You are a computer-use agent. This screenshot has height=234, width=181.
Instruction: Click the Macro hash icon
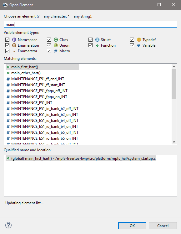tap(56, 51)
